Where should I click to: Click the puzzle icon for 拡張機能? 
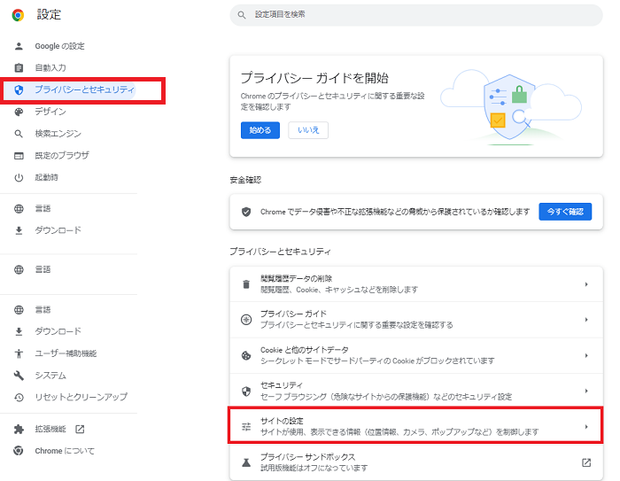point(19,429)
